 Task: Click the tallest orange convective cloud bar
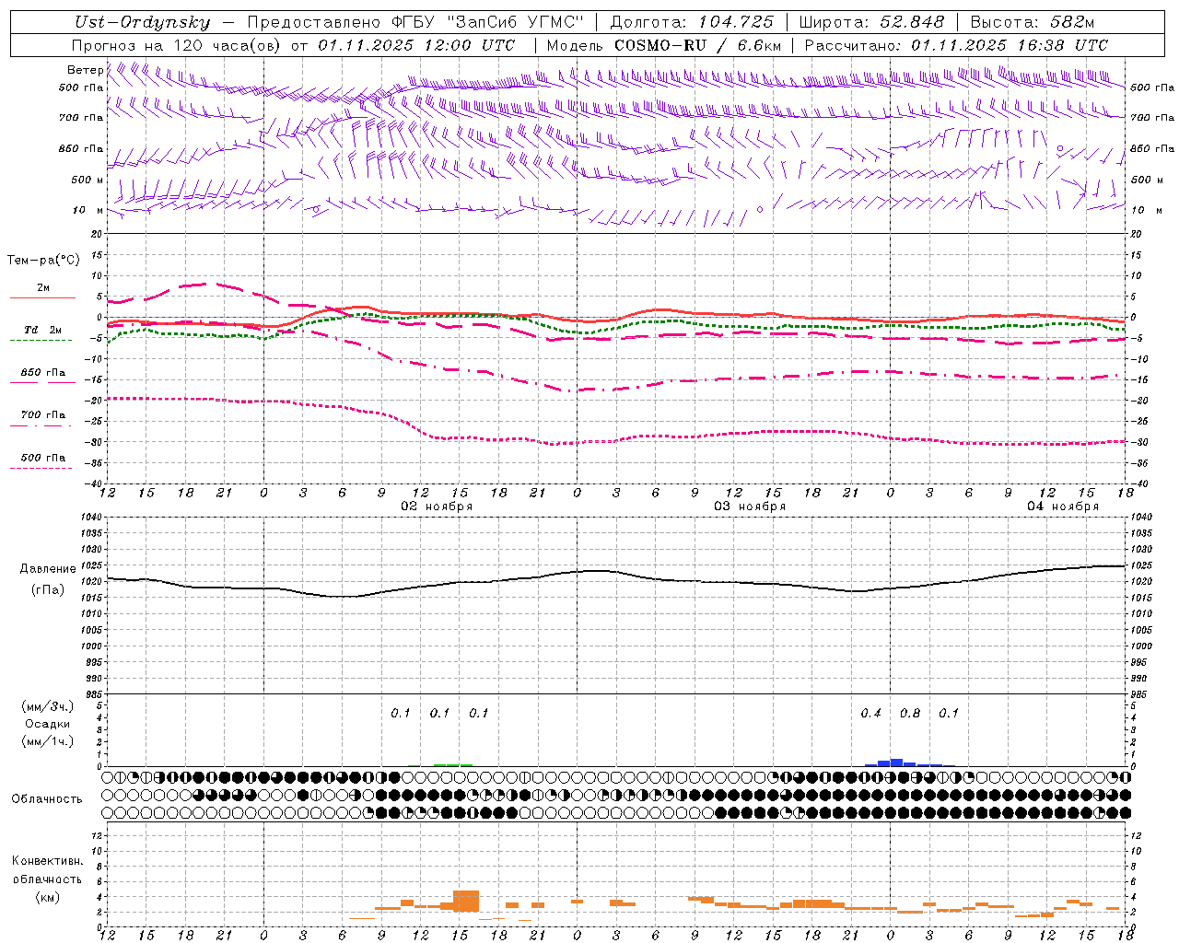point(466,901)
